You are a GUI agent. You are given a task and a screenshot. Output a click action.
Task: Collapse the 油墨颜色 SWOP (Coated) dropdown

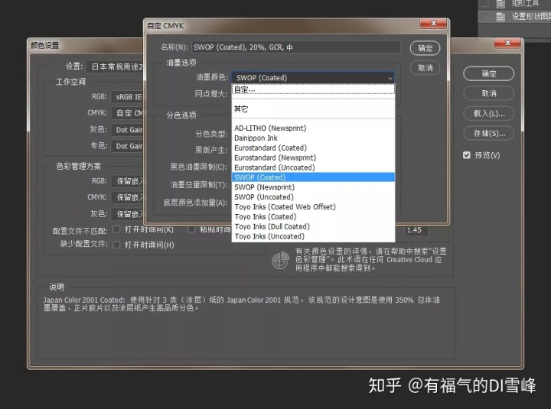(313, 77)
